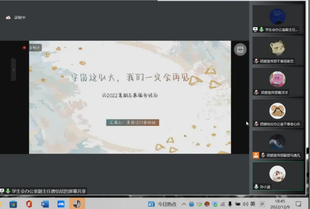Expand the left side panel arrow handle

click(x=13, y=70)
